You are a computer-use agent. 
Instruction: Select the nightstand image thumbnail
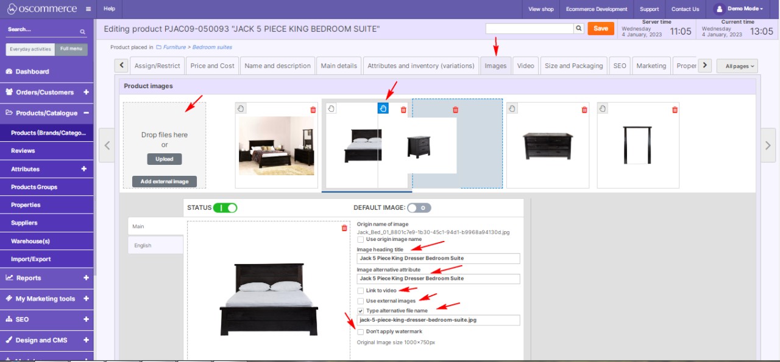[x=418, y=146]
